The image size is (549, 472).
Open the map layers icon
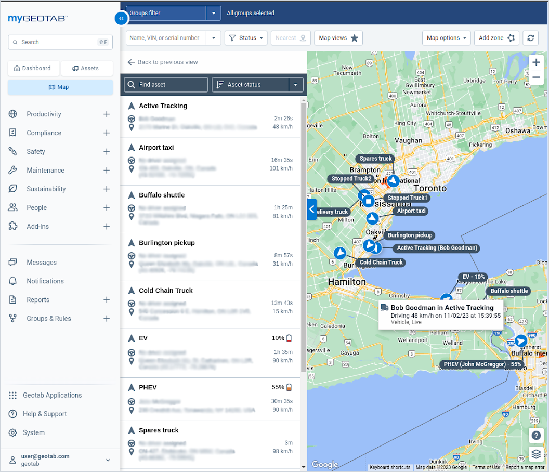tap(536, 454)
